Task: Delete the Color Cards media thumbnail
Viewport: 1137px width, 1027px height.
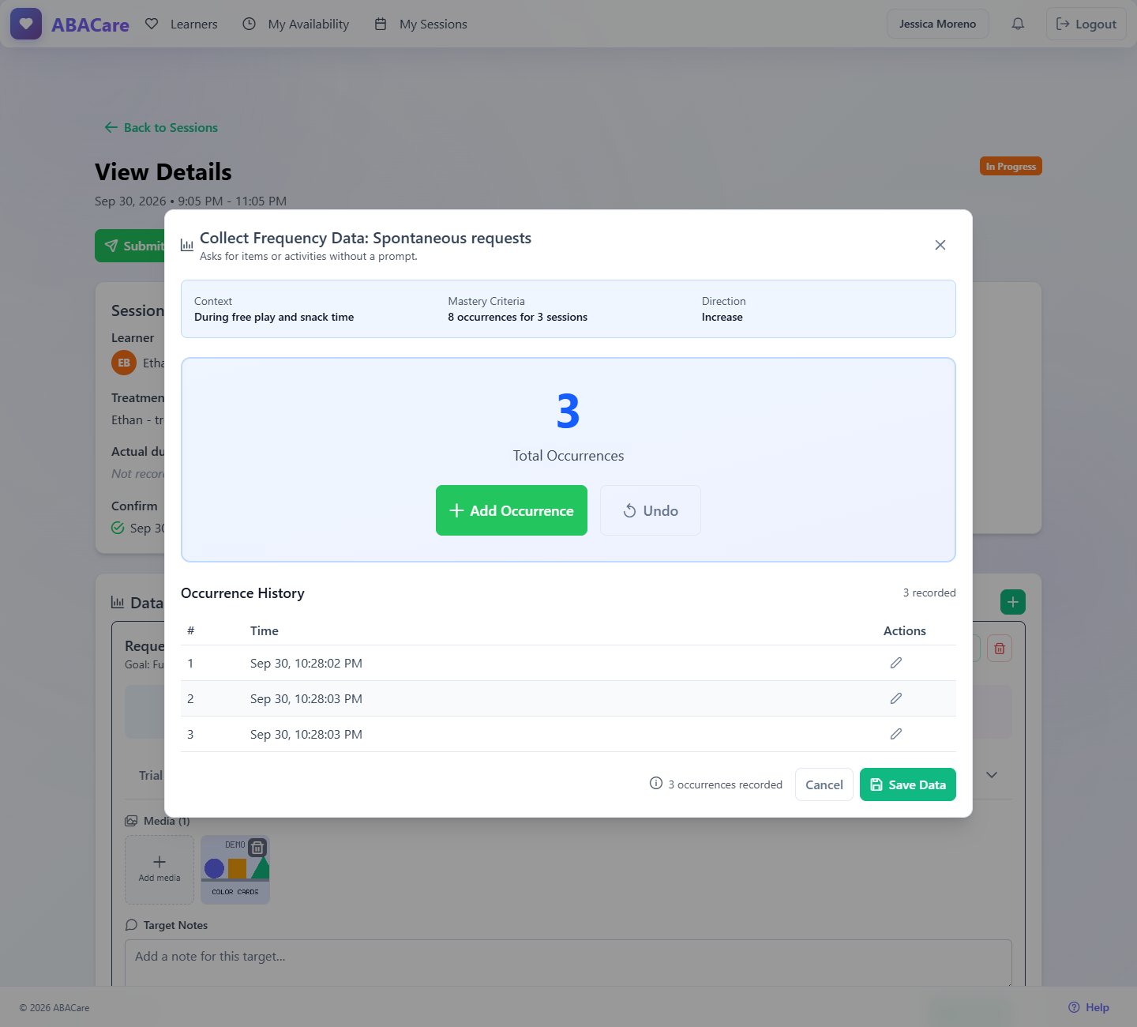Action: [x=257, y=848]
